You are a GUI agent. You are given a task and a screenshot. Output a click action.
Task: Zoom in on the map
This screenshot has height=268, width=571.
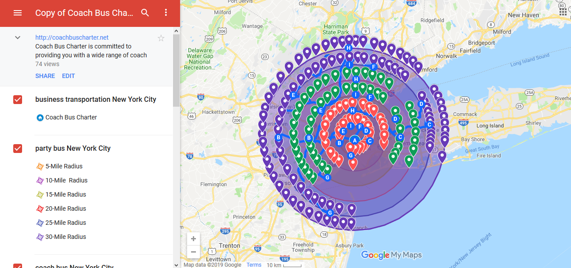[193, 238]
